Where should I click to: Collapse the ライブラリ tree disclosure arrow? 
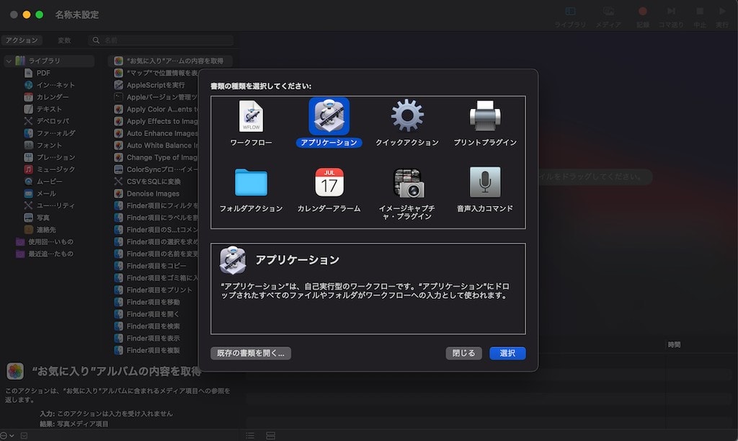click(9, 61)
